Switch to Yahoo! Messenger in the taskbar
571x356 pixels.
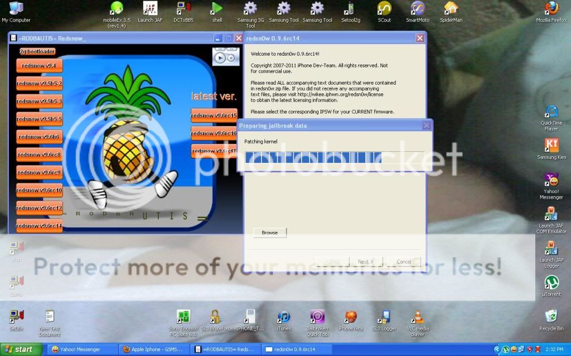[x=82, y=349]
